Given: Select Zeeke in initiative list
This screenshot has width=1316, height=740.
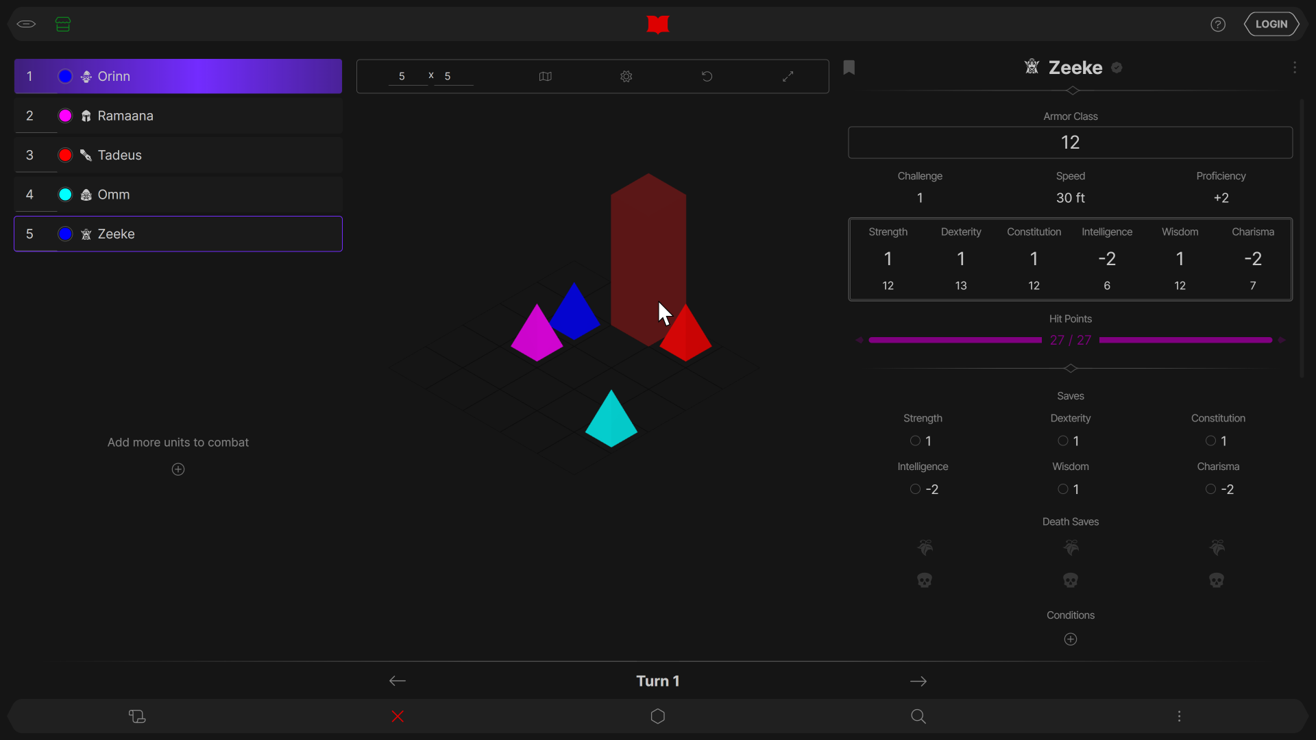Looking at the screenshot, I should click(x=178, y=234).
